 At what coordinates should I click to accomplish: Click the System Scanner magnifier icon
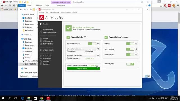point(40,30)
